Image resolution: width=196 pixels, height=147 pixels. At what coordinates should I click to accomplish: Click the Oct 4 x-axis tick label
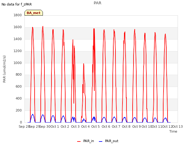tap(85, 126)
